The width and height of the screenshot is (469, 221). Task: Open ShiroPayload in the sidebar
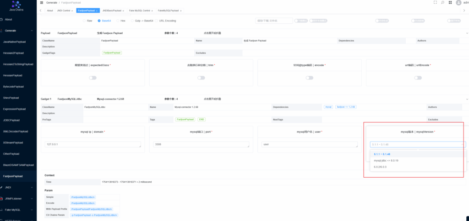pos(11,98)
